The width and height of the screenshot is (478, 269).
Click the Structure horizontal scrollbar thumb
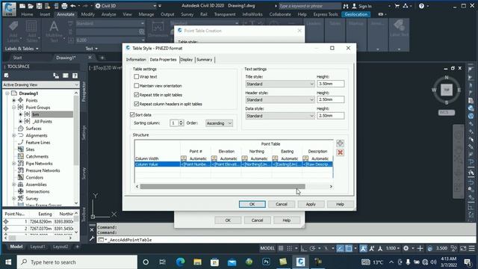223,186
